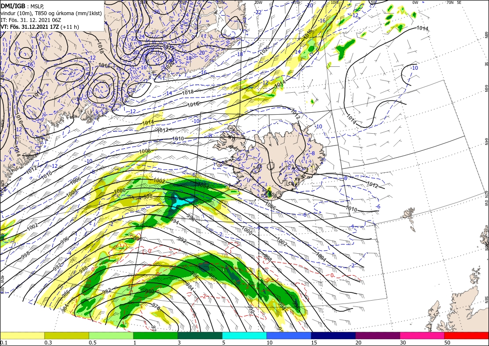This screenshot has width=489, height=346.
Task: Click the 'DMI/IGB : MSLP,' title line
Action: pos(22,5)
